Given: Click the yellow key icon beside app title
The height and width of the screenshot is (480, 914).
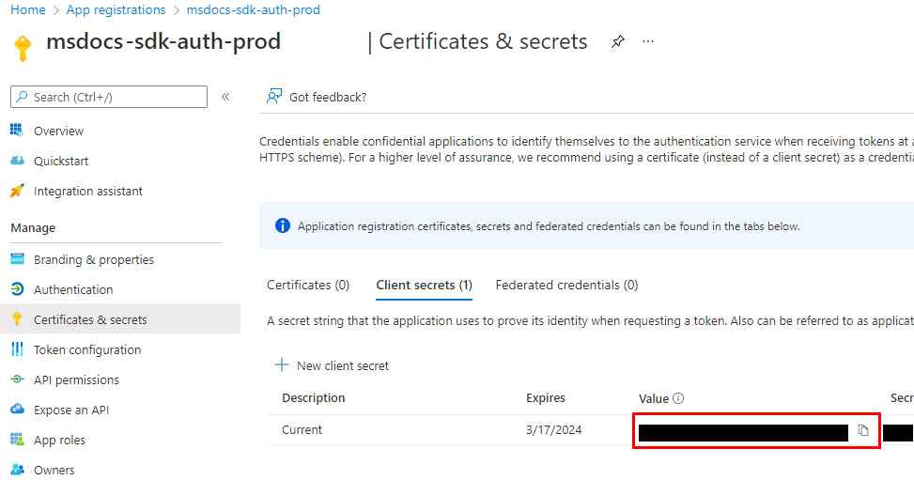Looking at the screenshot, I should (23, 48).
